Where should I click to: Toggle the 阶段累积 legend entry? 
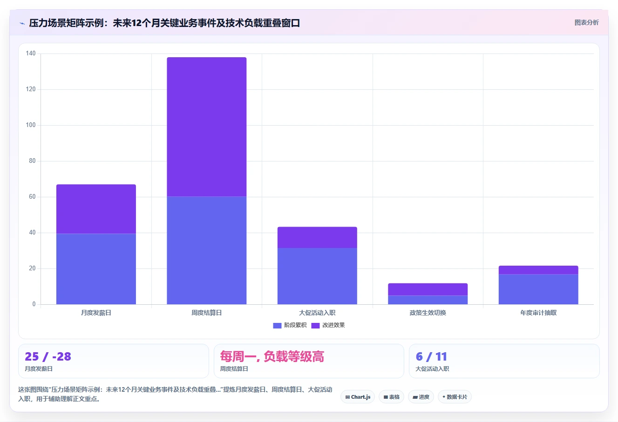pyautogui.click(x=290, y=325)
